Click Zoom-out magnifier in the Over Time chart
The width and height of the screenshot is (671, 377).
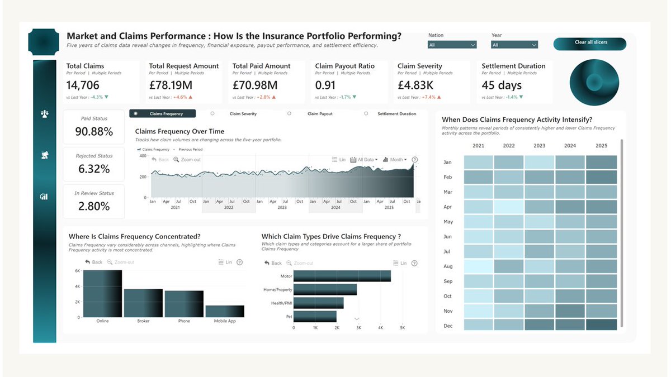pyautogui.click(x=187, y=160)
